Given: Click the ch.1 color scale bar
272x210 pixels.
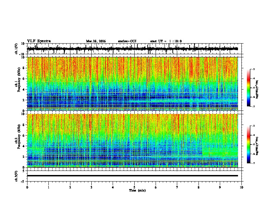Looking at the screenshot, I should click(x=249, y=88).
